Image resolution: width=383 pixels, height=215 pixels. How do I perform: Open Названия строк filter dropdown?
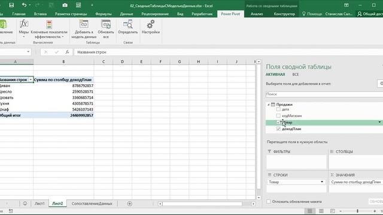point(31,79)
